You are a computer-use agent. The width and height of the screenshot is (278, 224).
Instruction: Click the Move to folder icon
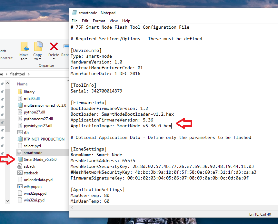(25, 47)
